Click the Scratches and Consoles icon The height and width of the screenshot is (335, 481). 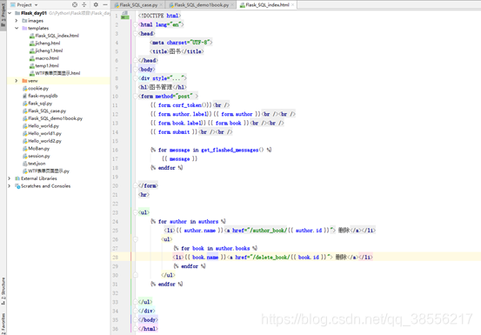[17, 186]
